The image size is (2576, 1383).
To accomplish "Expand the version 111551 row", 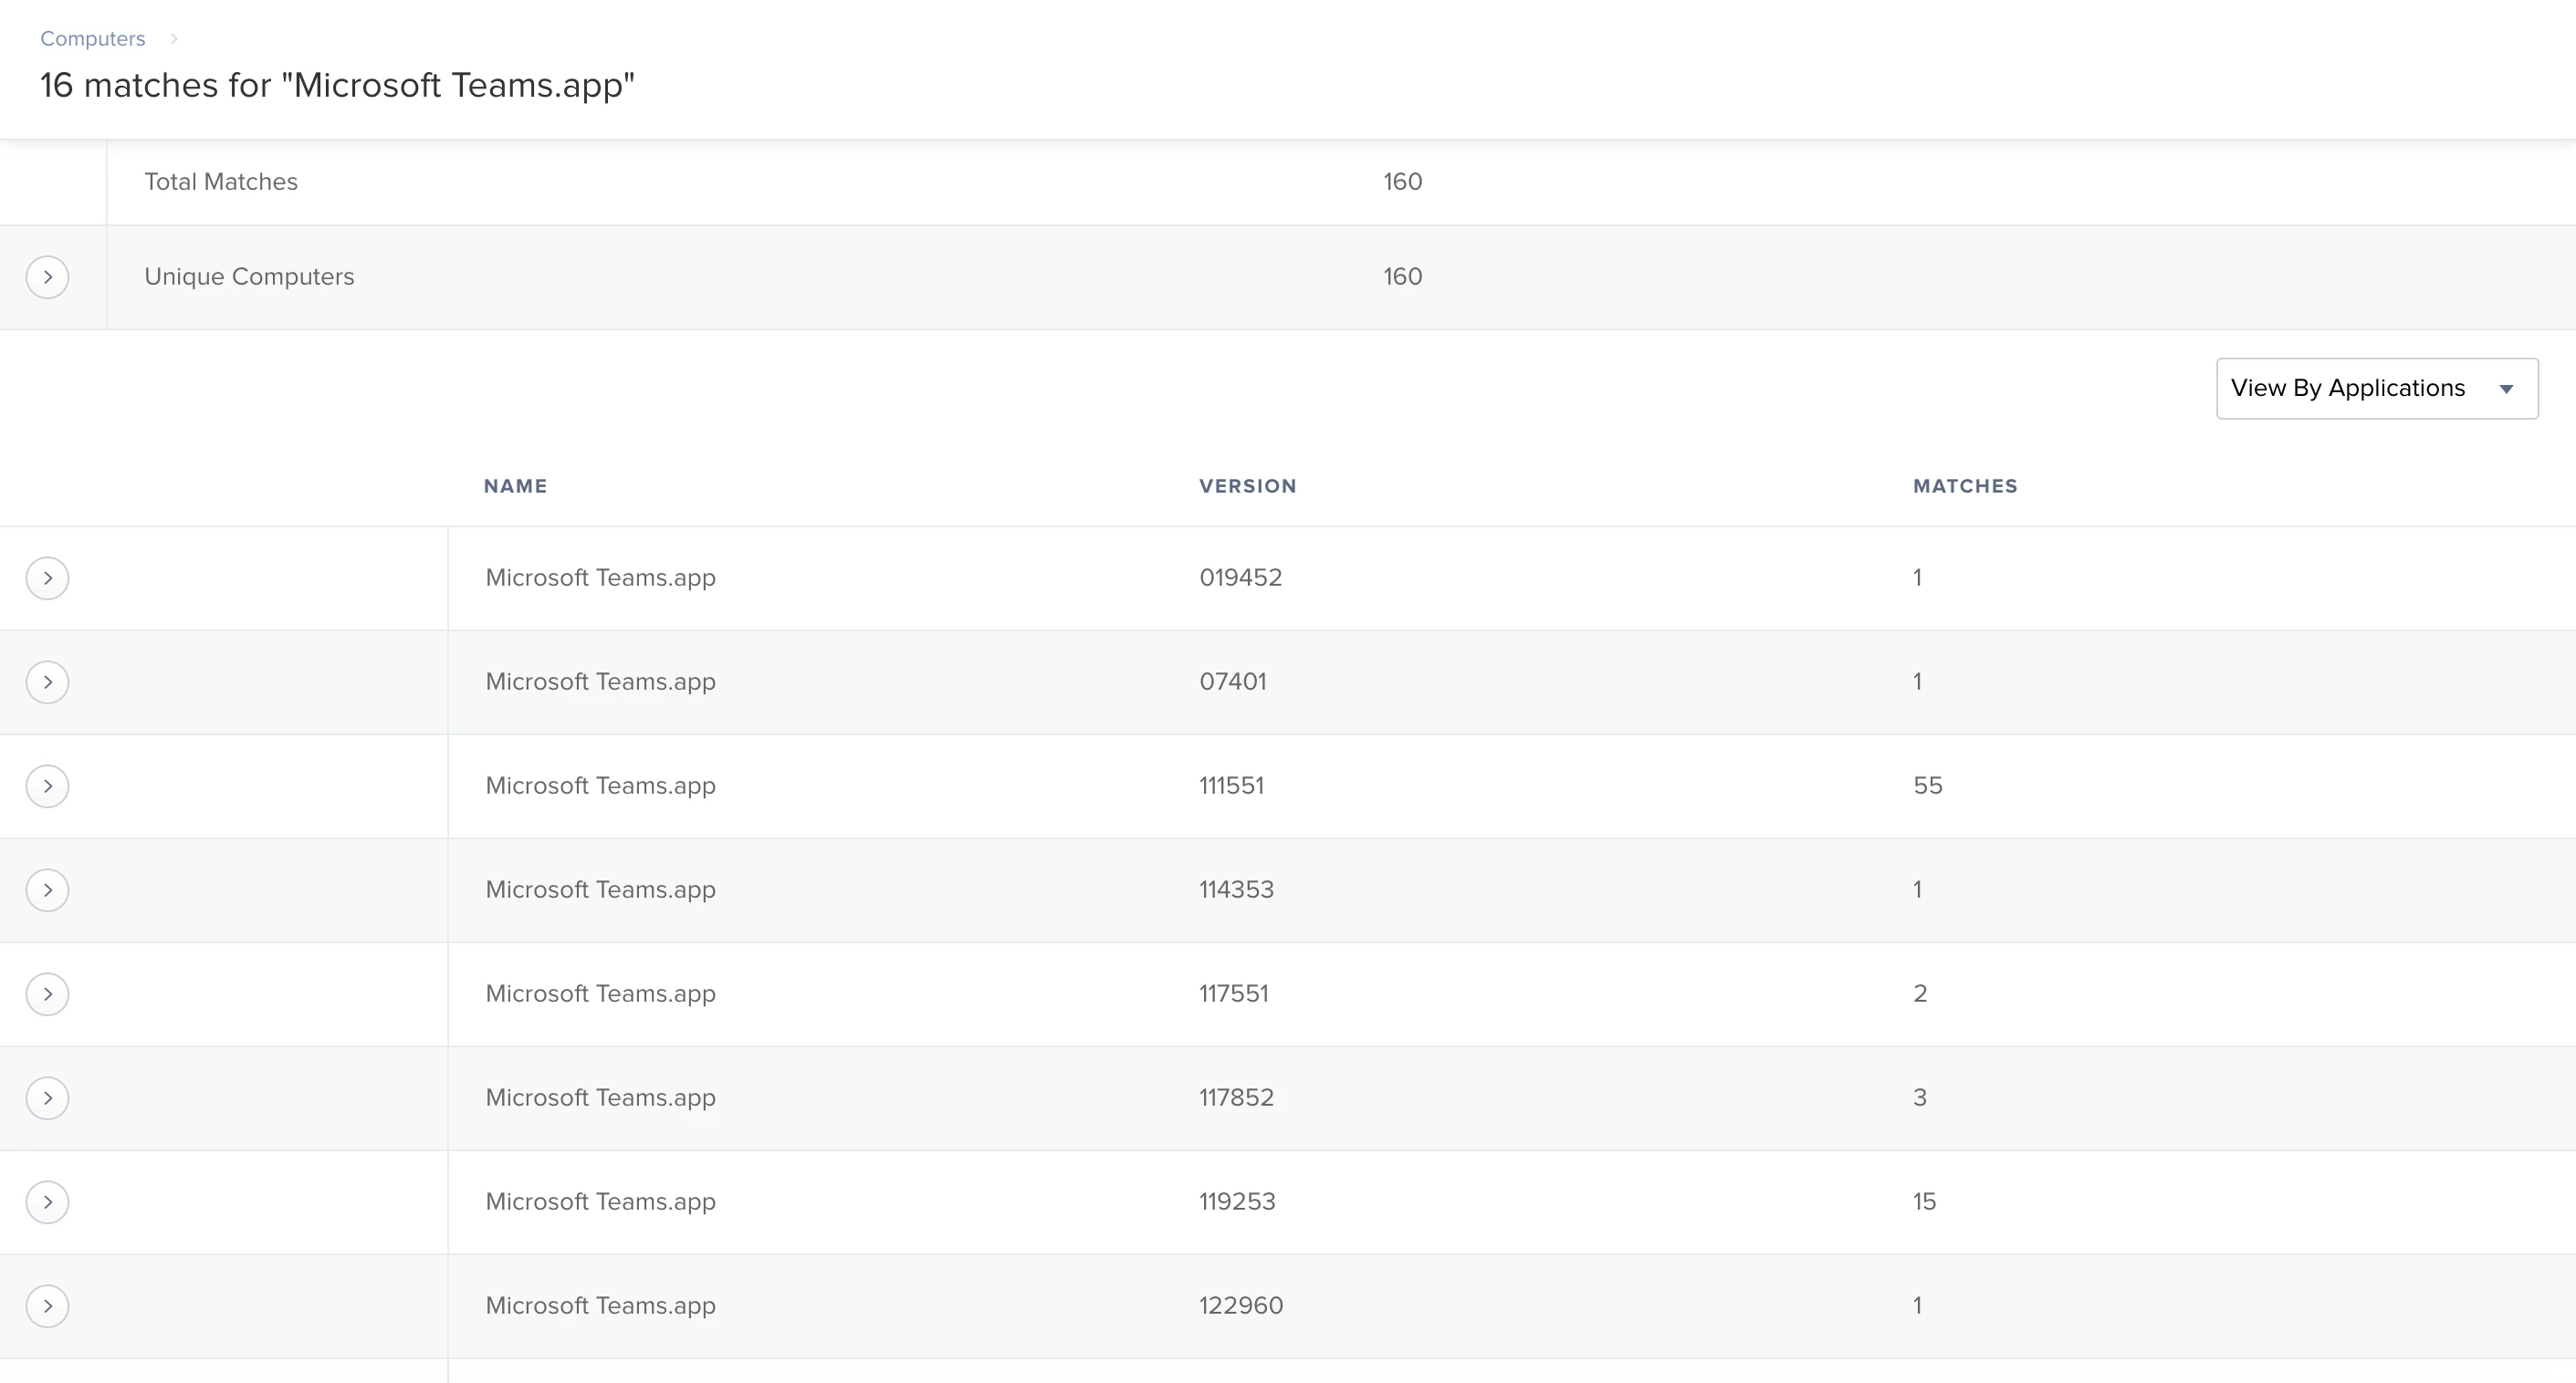I will (x=47, y=785).
